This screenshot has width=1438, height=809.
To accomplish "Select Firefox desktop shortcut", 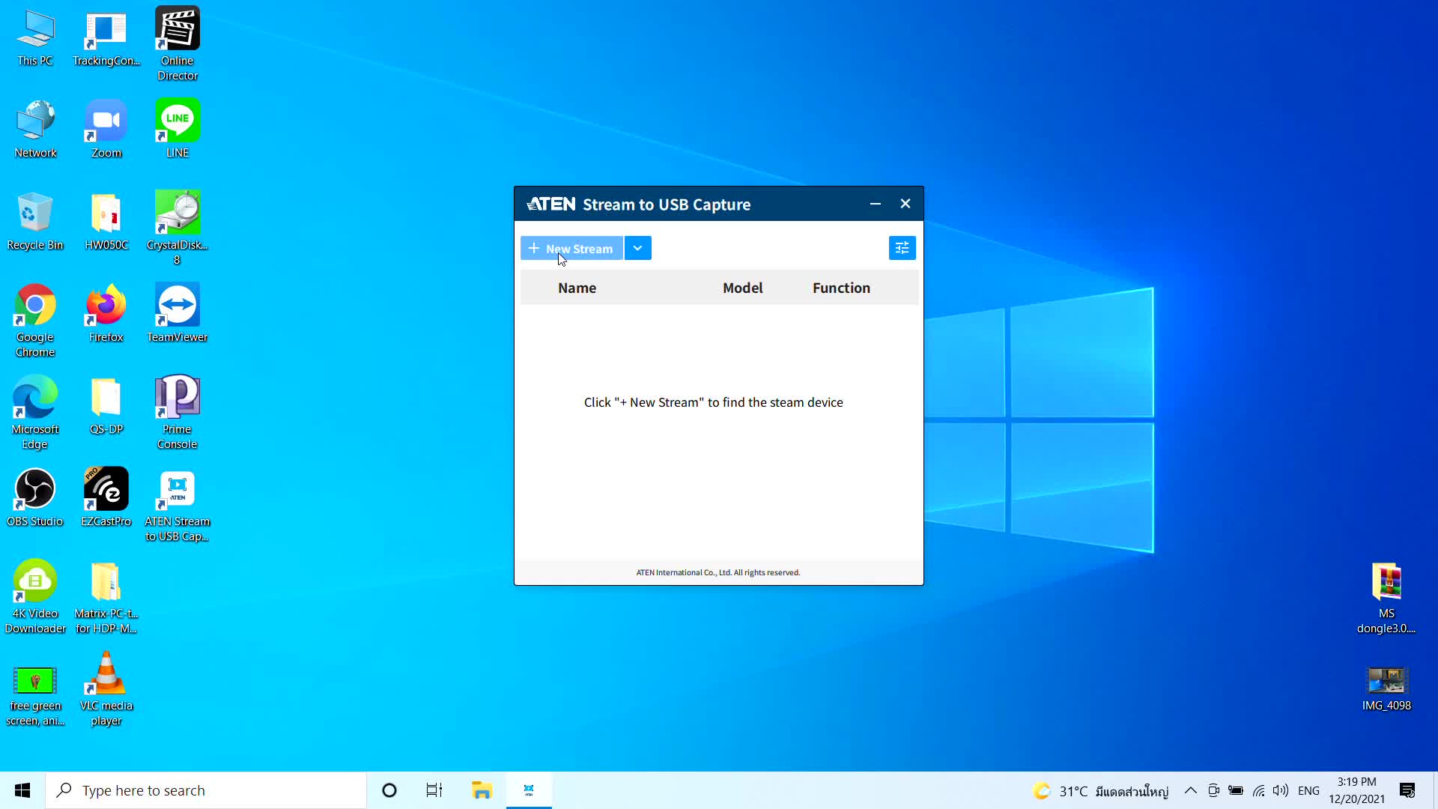I will pos(106,314).
